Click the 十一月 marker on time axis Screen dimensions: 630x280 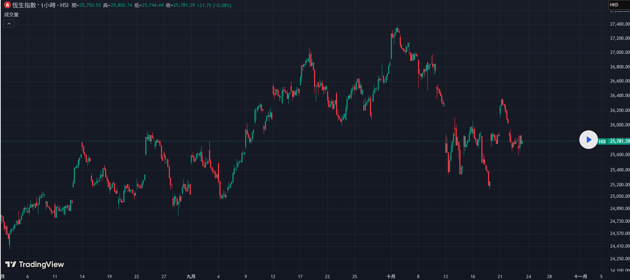[580, 276]
